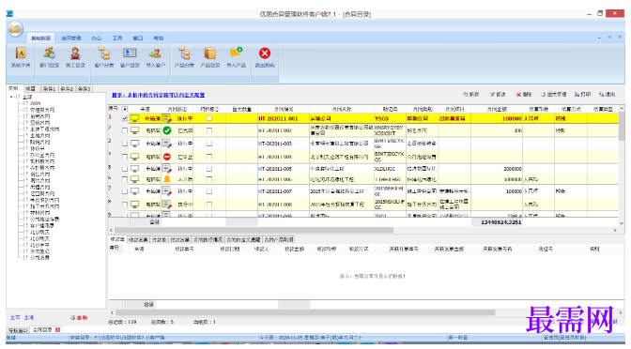The height and width of the screenshot is (349, 631).
Task: Click the green checkmark status icon in row HT-202011-002
Action: pyautogui.click(x=167, y=130)
